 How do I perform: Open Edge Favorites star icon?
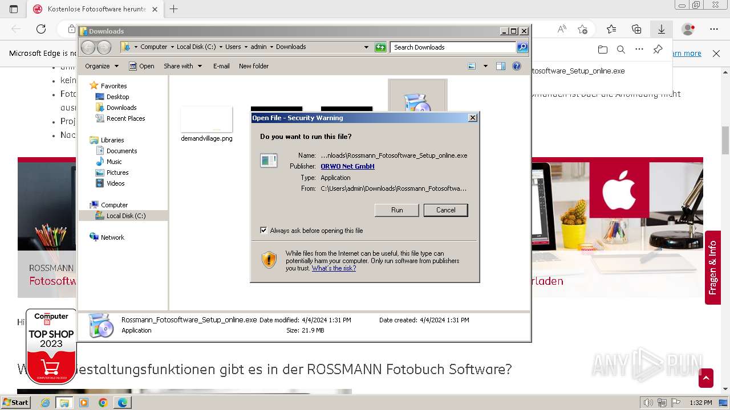coord(611,29)
